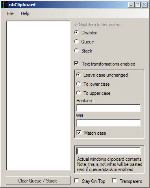Minimize the nbClipboard window

131,5
